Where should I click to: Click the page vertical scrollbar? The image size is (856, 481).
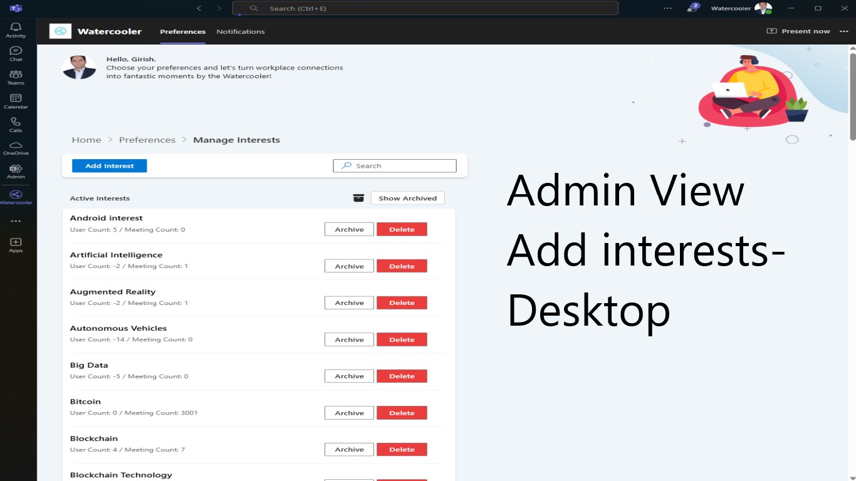point(852,97)
